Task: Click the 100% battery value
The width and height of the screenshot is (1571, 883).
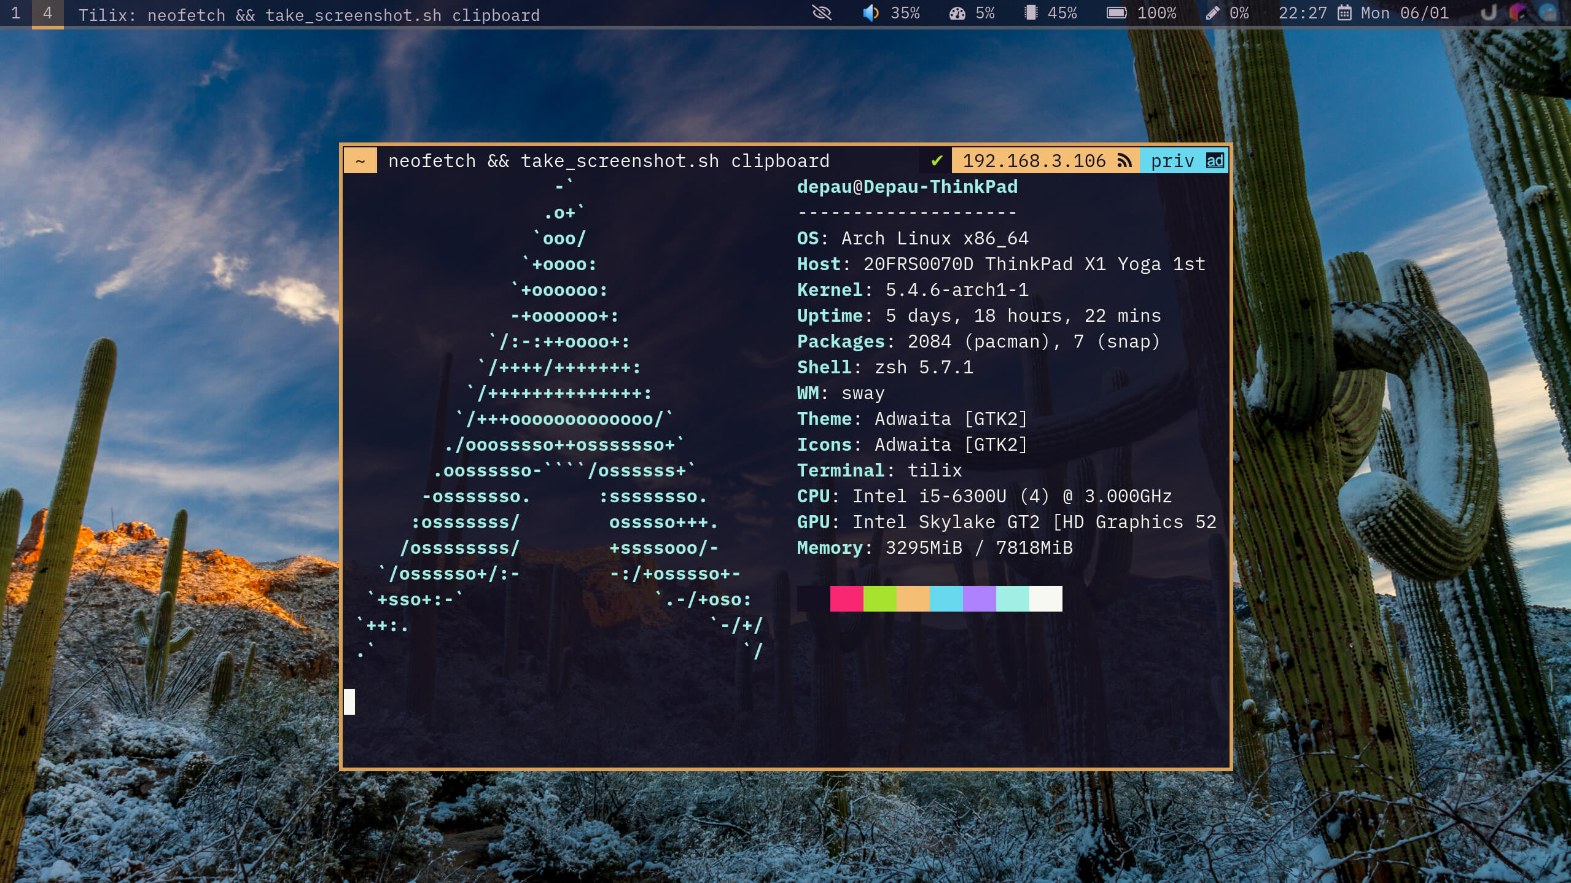Action: (1157, 14)
